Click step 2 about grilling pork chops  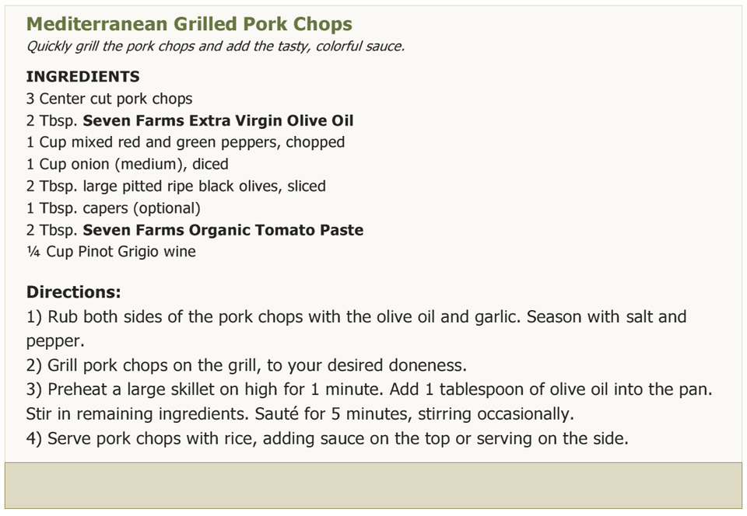(x=247, y=365)
